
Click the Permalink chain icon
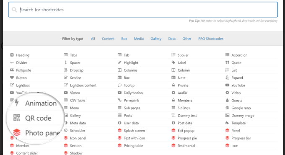point(119,100)
